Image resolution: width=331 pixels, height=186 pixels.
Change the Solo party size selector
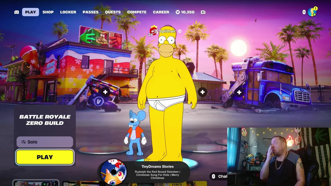tap(45, 142)
